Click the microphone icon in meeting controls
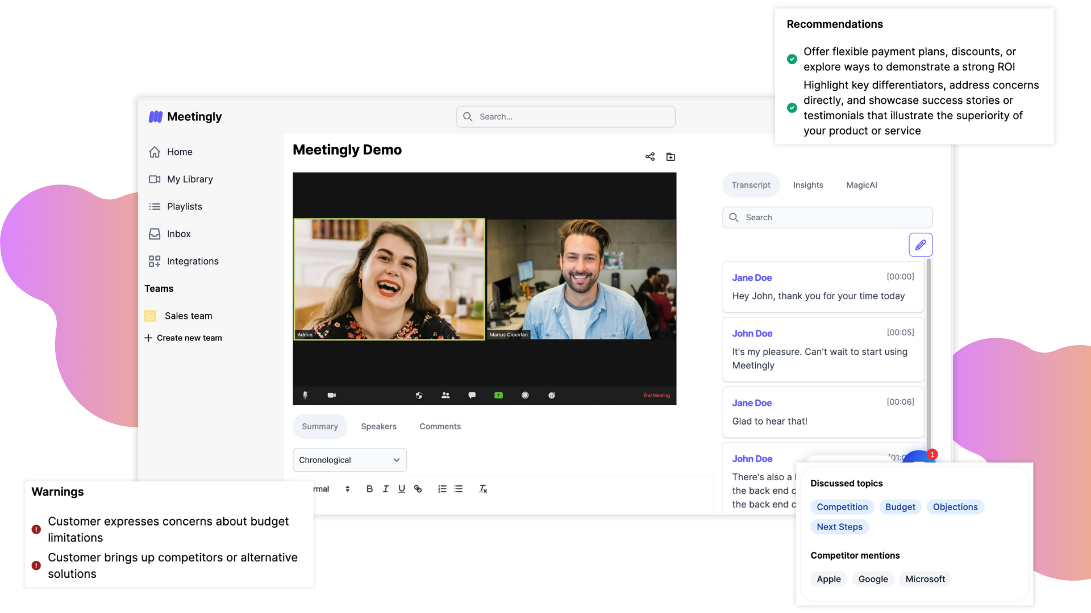 (305, 395)
